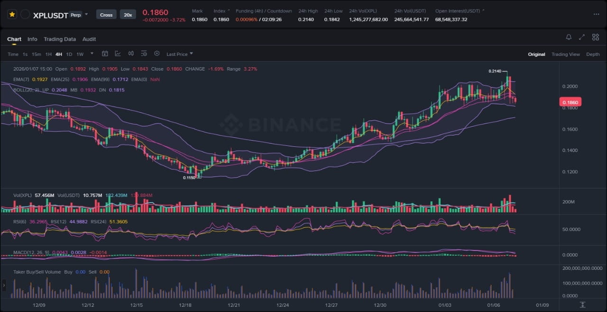Viewport: 607px width, 312px height.
Task: Open the Audit tab
Action: pos(89,39)
